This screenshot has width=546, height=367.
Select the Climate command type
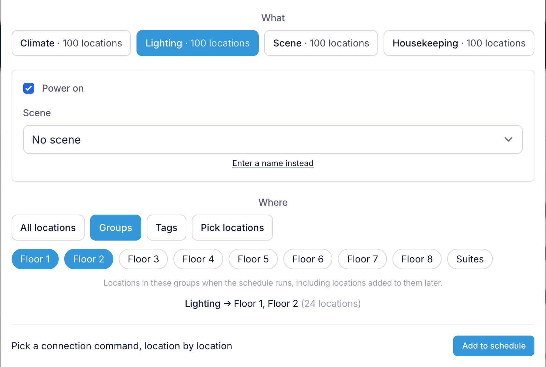71,43
